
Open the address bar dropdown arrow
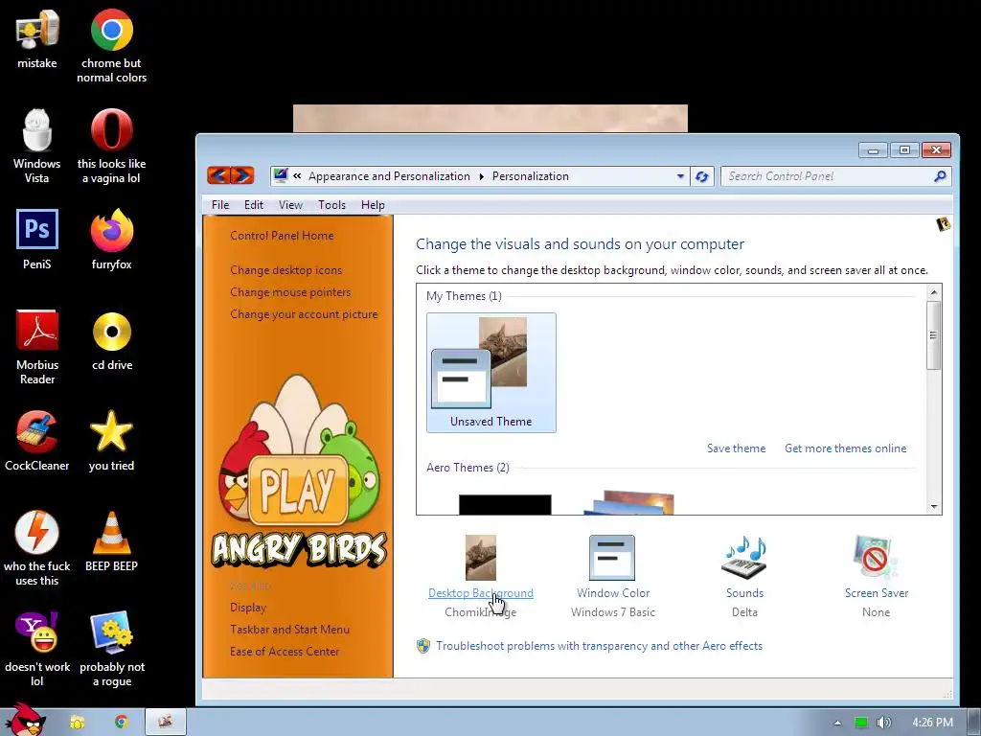pos(680,176)
